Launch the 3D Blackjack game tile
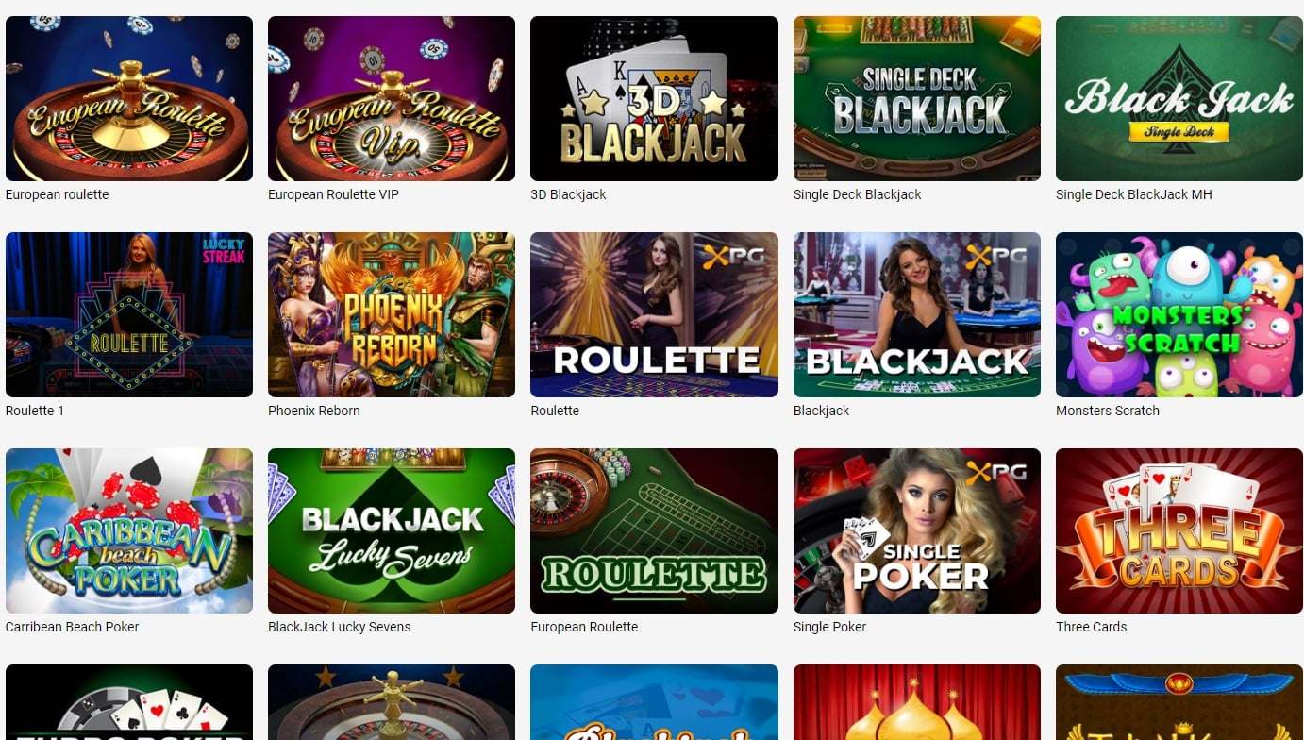This screenshot has height=740, width=1304. point(654,98)
